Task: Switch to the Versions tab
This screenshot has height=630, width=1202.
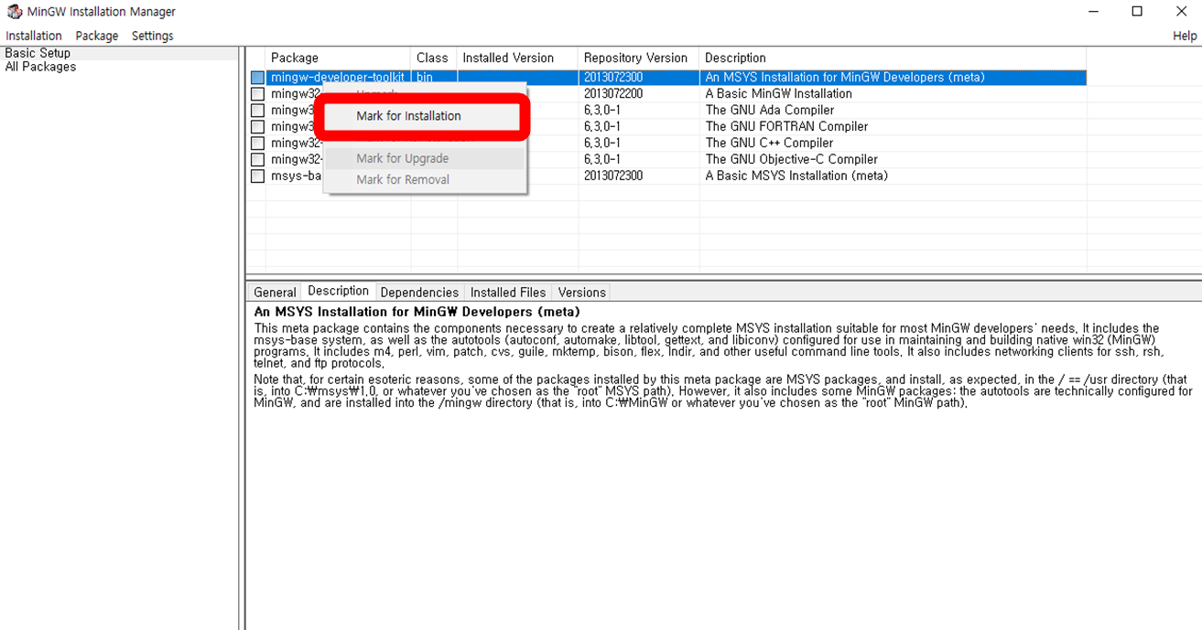Action: [582, 293]
